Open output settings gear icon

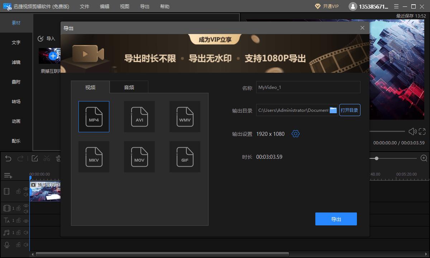click(296, 134)
